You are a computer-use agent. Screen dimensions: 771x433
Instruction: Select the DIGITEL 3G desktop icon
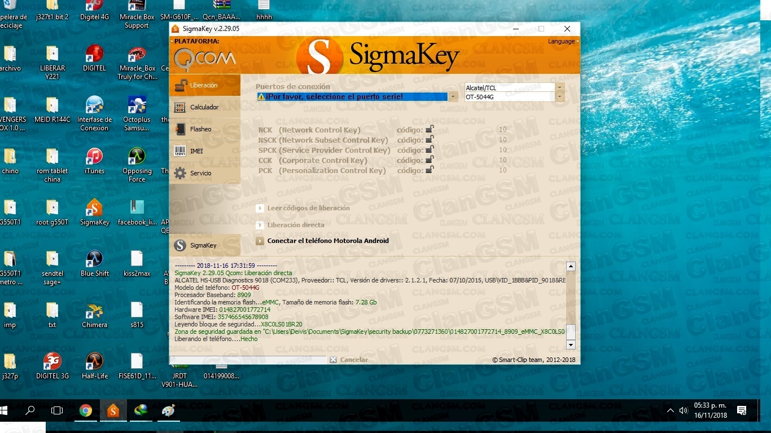(52, 366)
